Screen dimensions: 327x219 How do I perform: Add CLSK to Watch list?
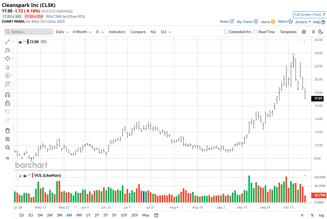[x=285, y=22]
